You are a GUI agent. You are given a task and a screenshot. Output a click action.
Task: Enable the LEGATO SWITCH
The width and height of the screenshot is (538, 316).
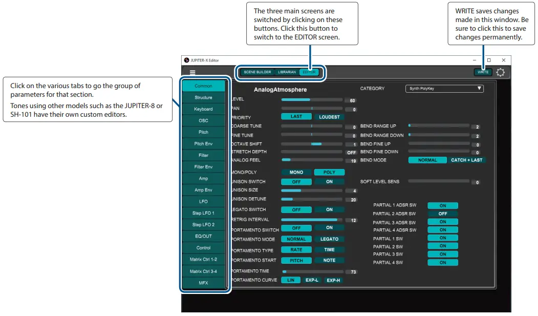coord(330,209)
